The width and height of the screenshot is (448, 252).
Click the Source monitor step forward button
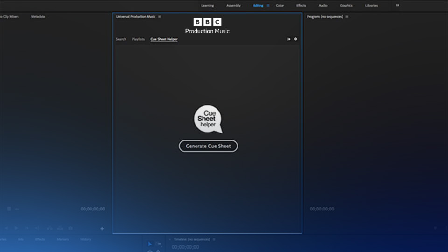pyautogui.click(x=27, y=228)
